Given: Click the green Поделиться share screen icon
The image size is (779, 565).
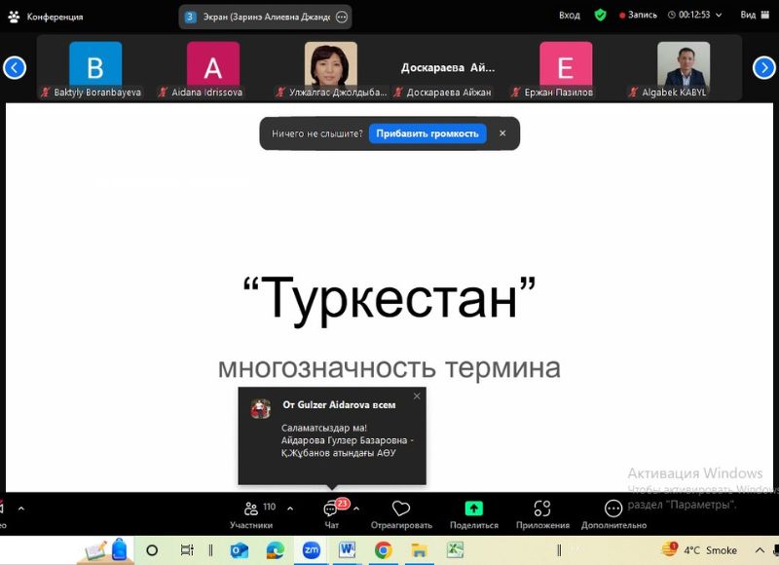Looking at the screenshot, I should (x=473, y=513).
